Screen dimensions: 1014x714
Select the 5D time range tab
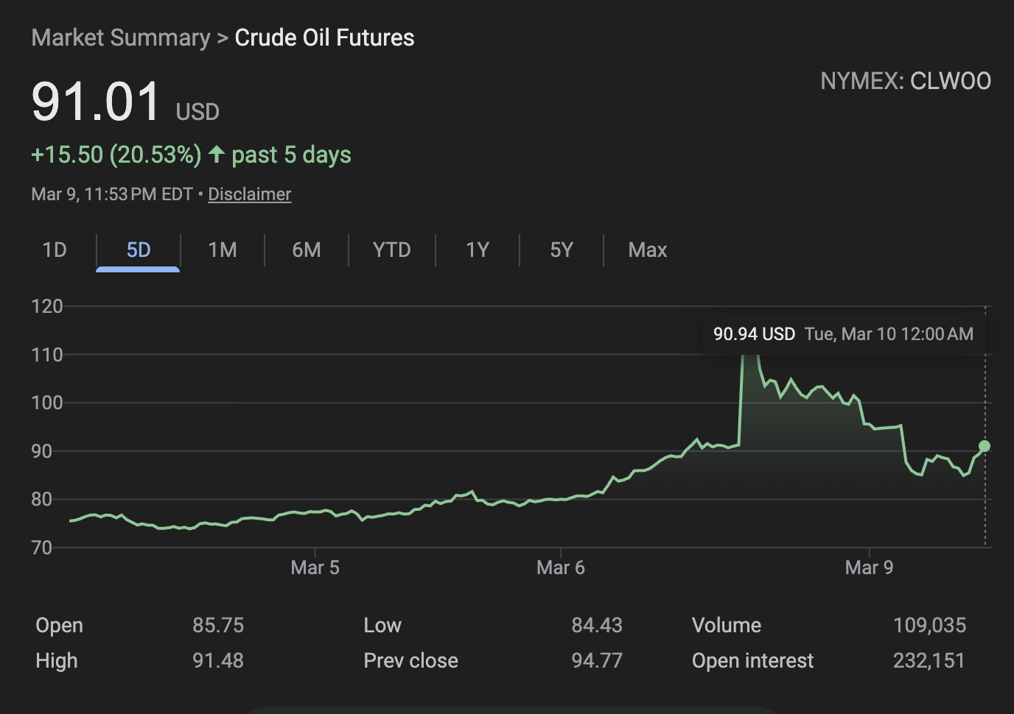coord(138,250)
